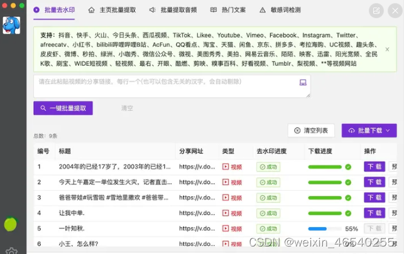Click the 下载 button in row 3
404x254 pixels.
click(374, 198)
